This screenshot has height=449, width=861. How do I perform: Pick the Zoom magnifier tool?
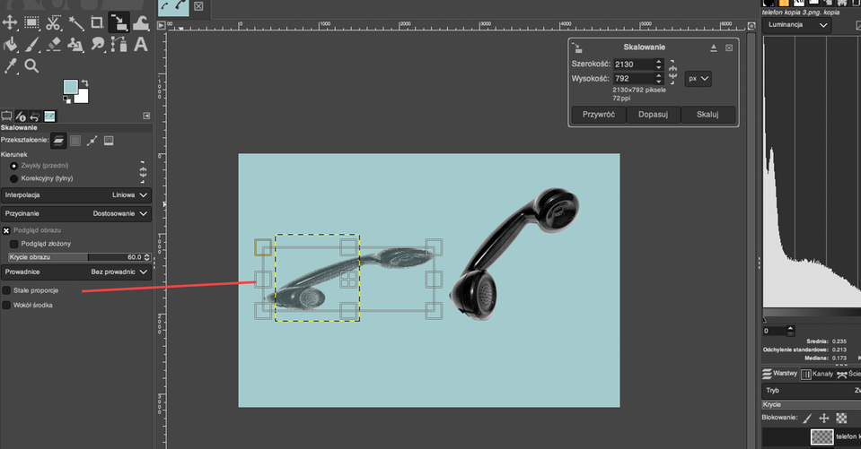point(31,66)
